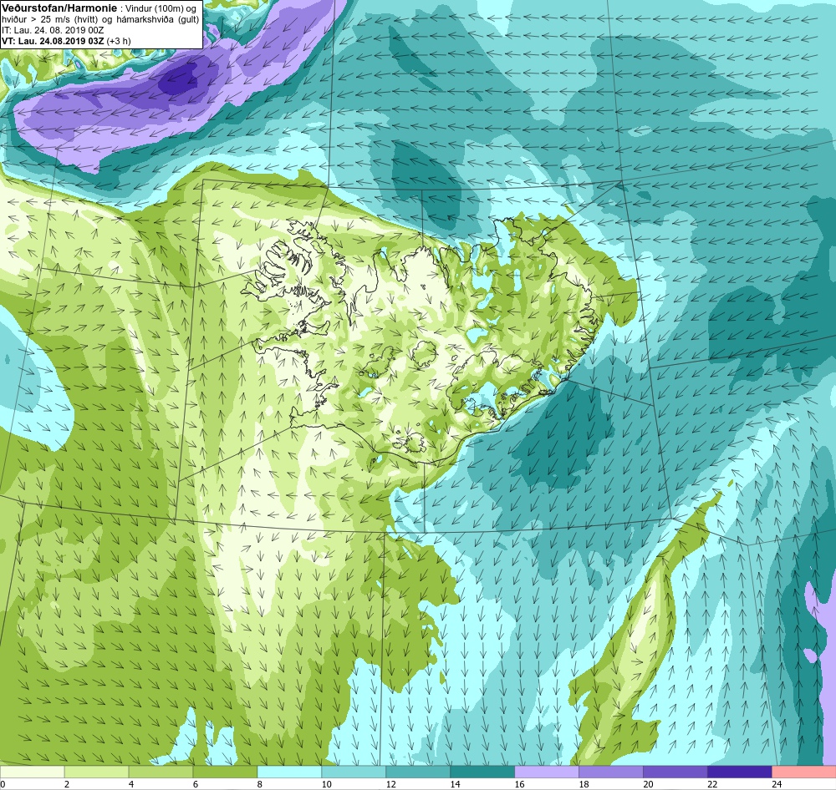Click the light green 4–6 m/s legend swatch
836x790 pixels.
tap(161, 772)
